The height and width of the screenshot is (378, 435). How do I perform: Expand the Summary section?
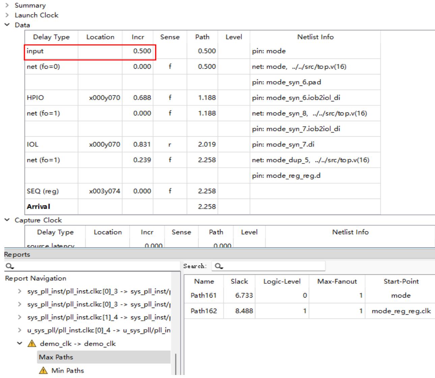[x=6, y=6]
